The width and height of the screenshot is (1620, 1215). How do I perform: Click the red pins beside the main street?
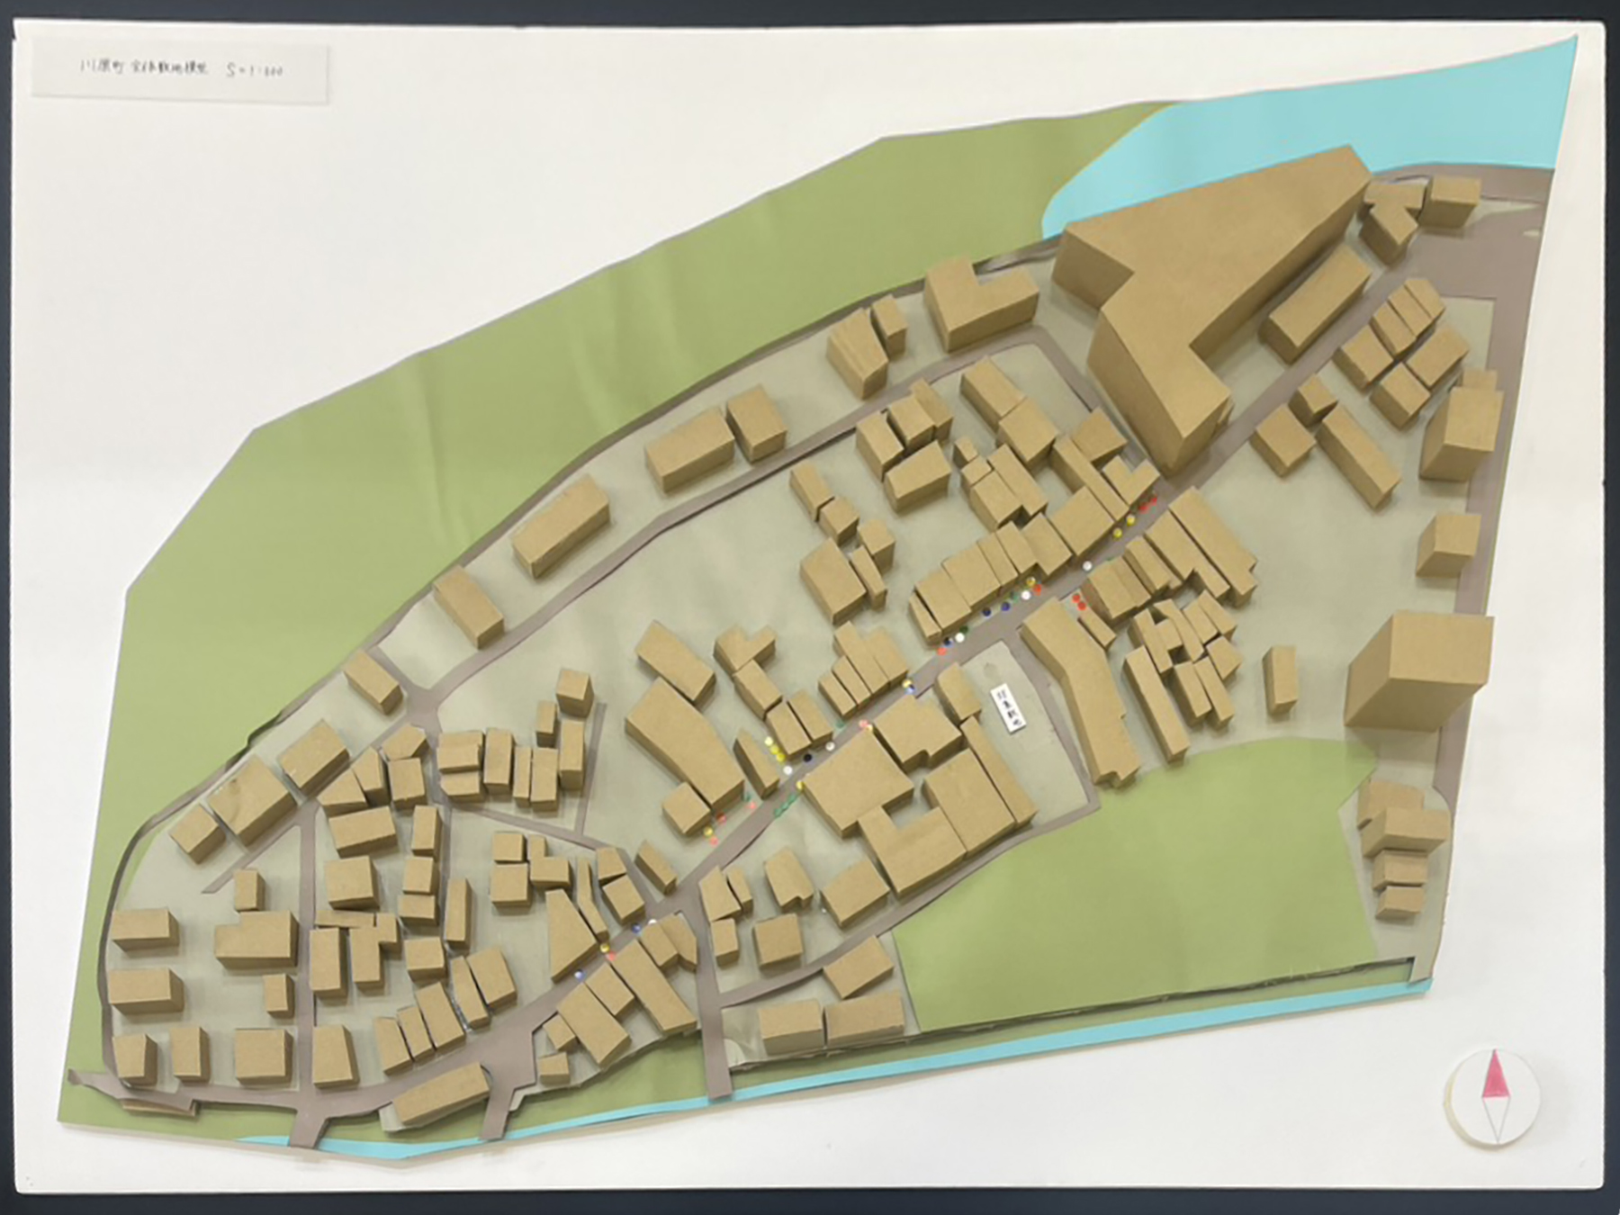pos(1080,601)
